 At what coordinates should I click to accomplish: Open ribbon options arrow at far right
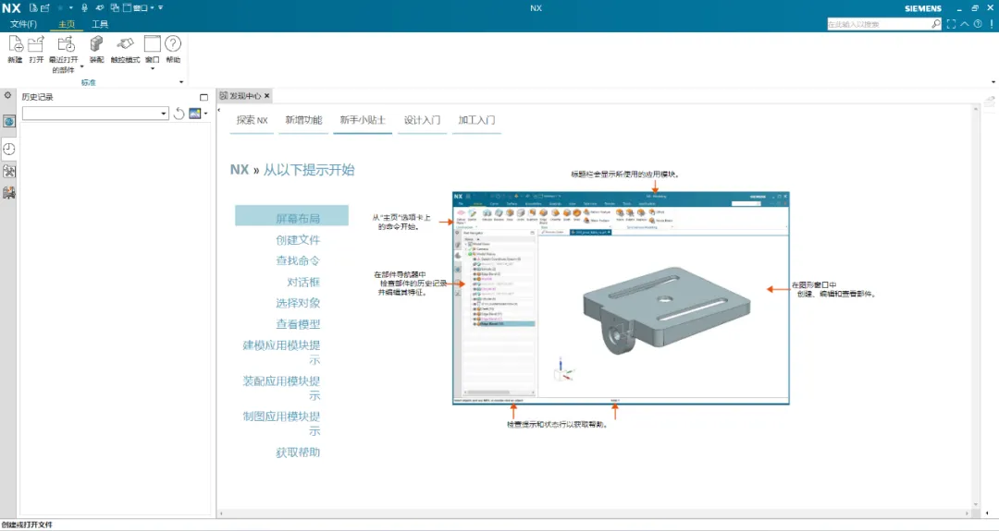click(x=993, y=82)
